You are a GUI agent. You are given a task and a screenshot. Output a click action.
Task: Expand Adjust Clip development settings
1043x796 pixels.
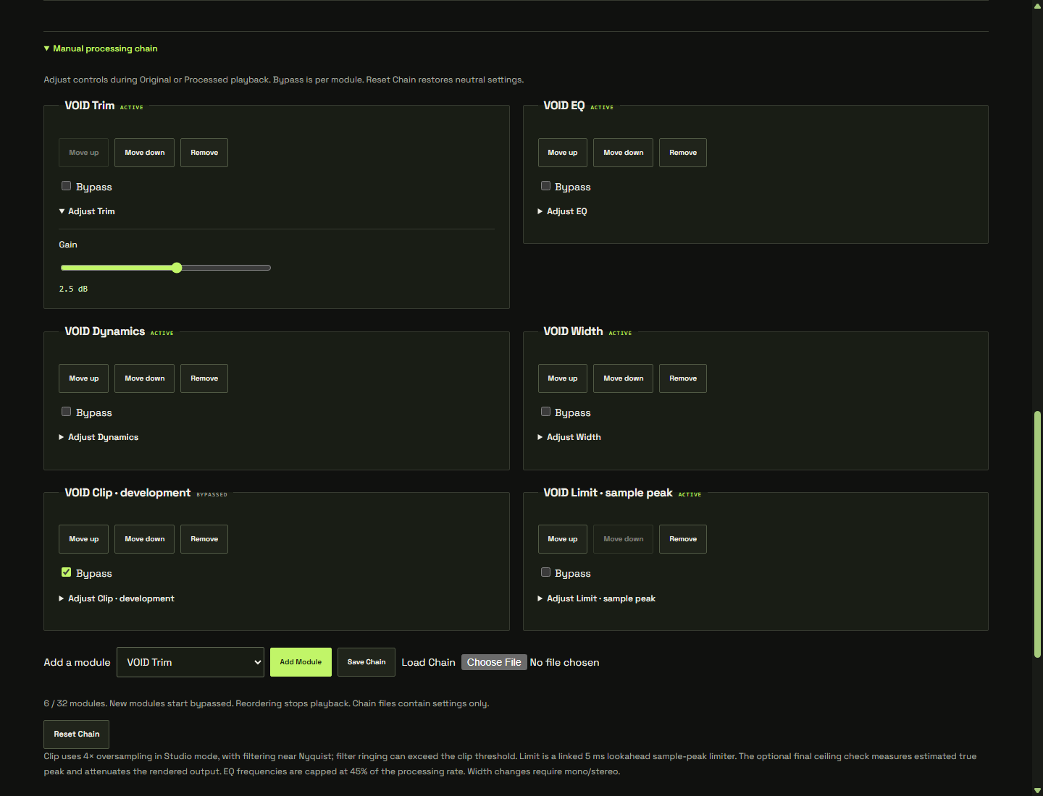pyautogui.click(x=117, y=598)
